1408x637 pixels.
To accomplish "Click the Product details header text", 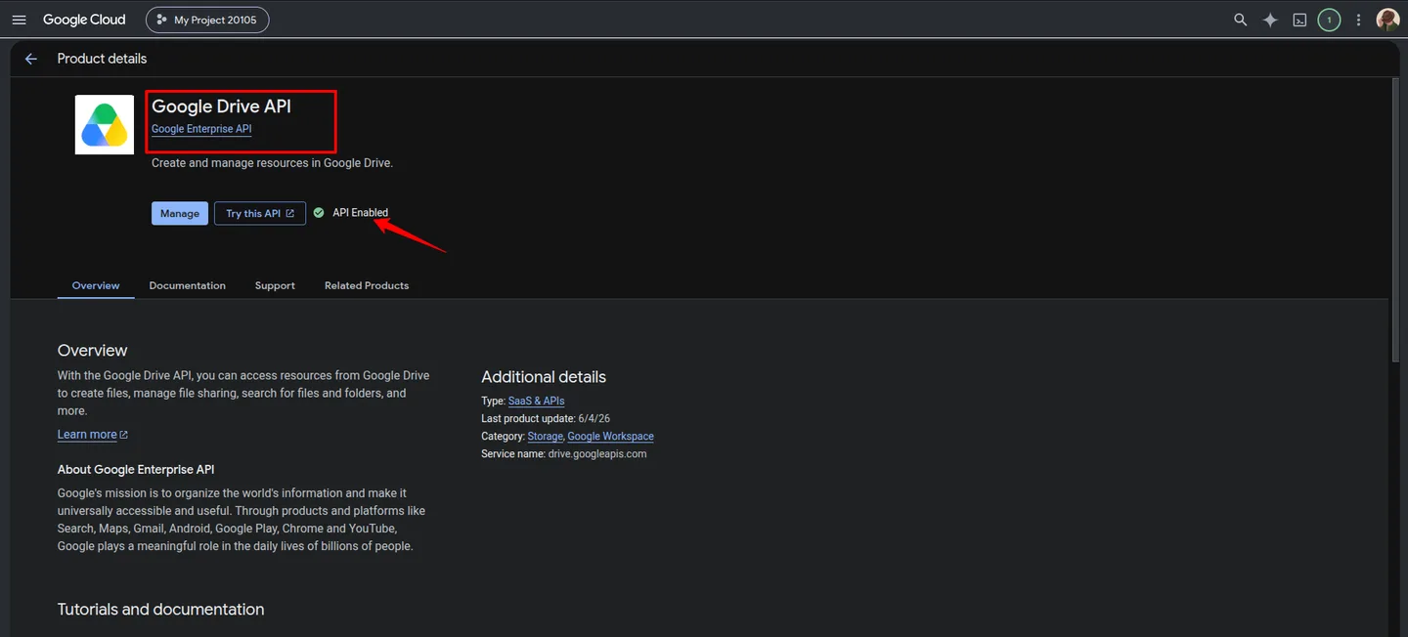I will 102,59.
